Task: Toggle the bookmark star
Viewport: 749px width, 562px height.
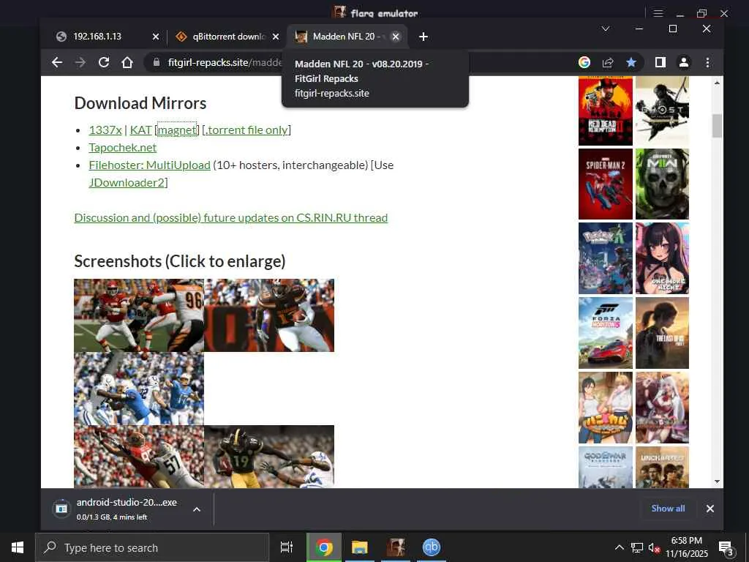Action: [x=631, y=62]
